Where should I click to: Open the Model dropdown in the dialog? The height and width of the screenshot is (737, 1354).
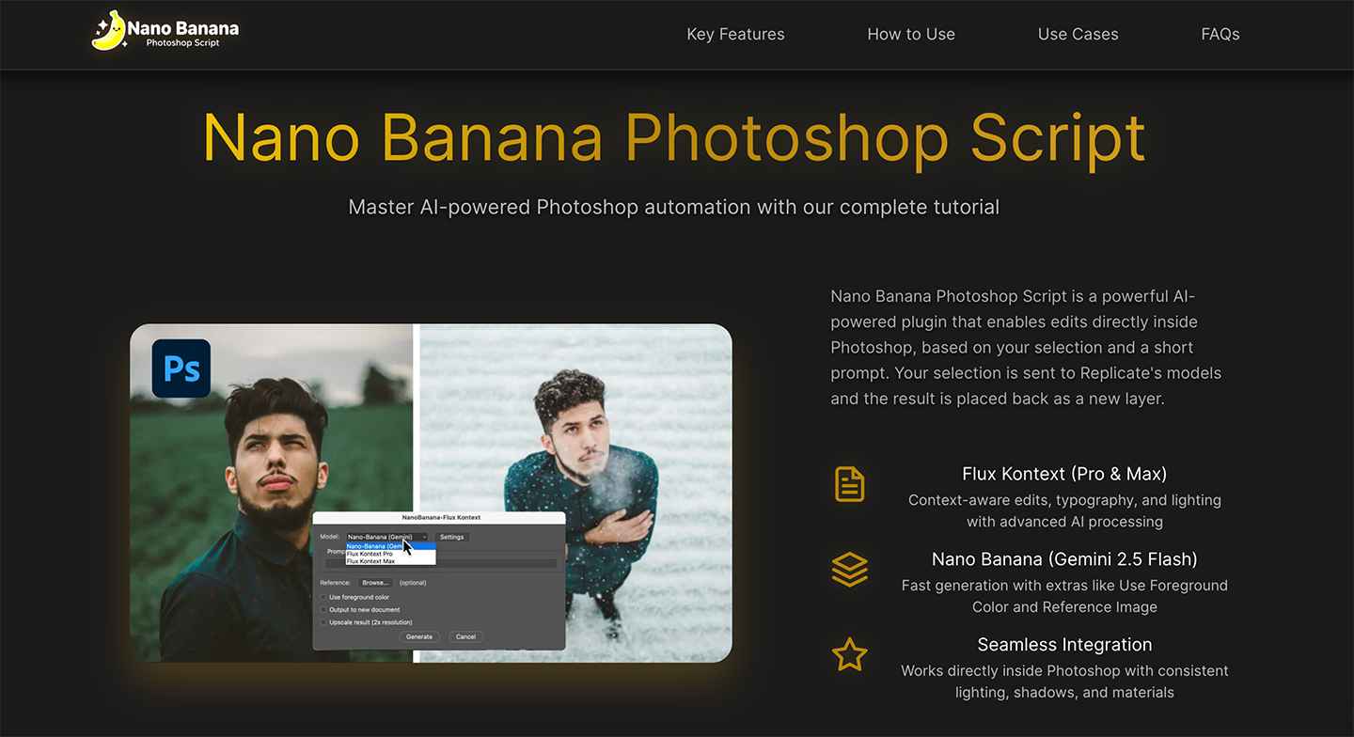pos(386,537)
